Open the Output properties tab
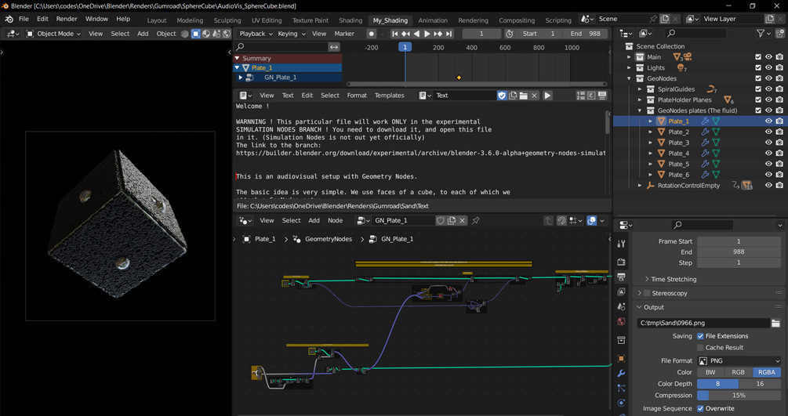 622,277
